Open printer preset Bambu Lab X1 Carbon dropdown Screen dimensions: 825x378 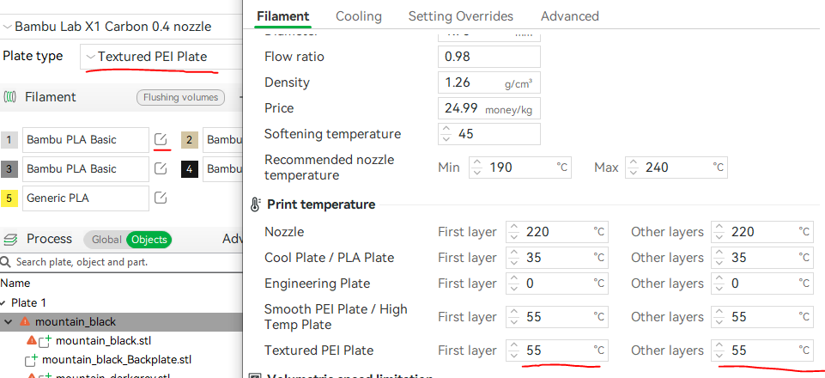tap(107, 27)
